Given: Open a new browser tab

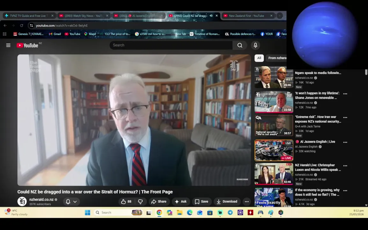Looking at the screenshot, I should coord(280,16).
